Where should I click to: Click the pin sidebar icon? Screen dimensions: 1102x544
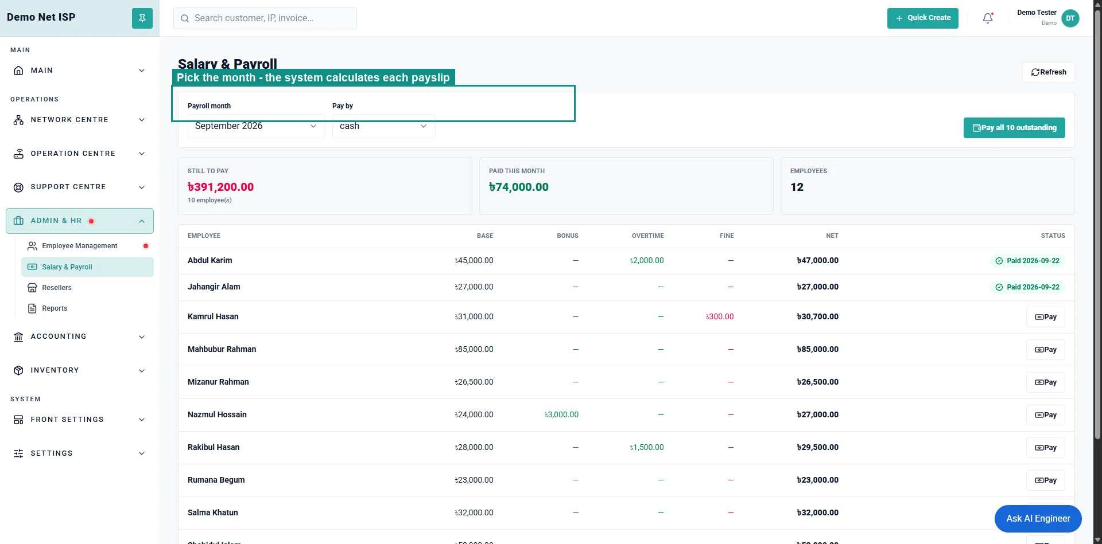[142, 18]
